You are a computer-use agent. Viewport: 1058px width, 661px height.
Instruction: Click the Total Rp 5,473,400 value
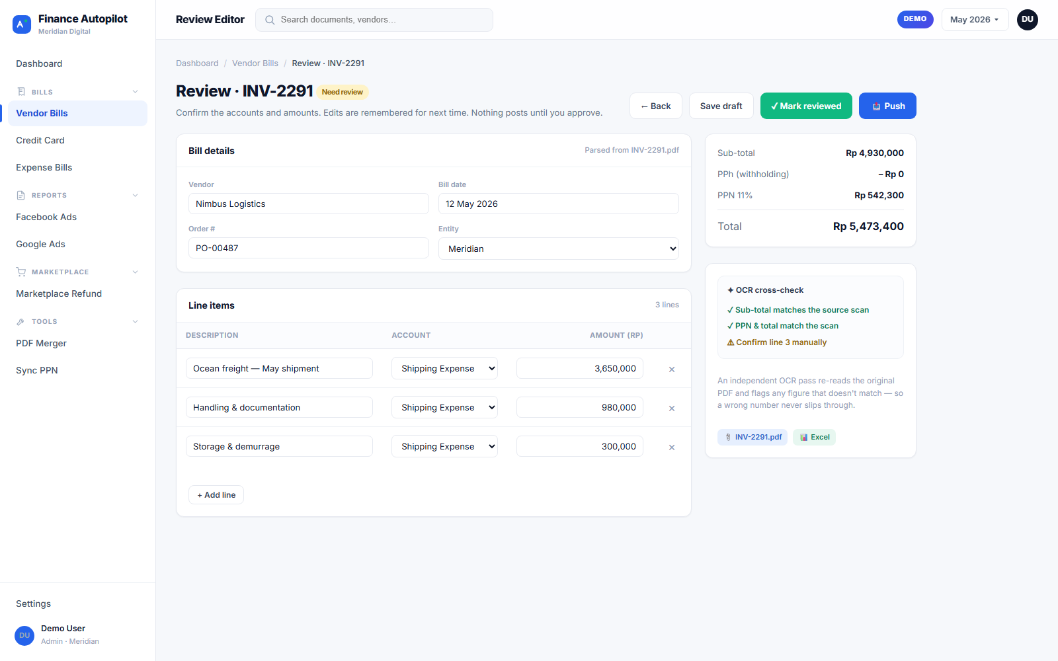click(868, 226)
